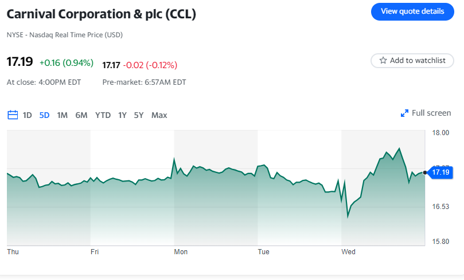
Task: Click the star icon for watchlist
Action: 383,61
